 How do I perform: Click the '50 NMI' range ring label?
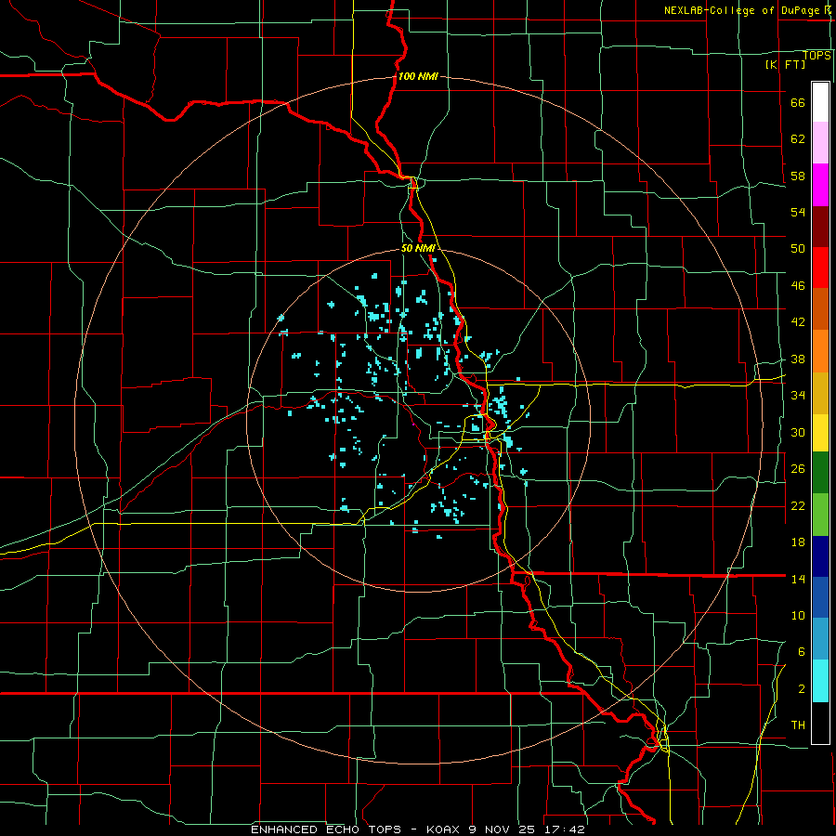[x=418, y=248]
